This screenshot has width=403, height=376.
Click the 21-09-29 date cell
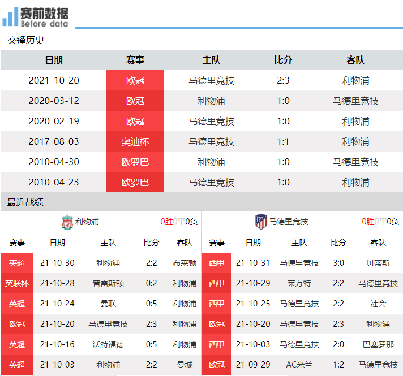(x=253, y=365)
